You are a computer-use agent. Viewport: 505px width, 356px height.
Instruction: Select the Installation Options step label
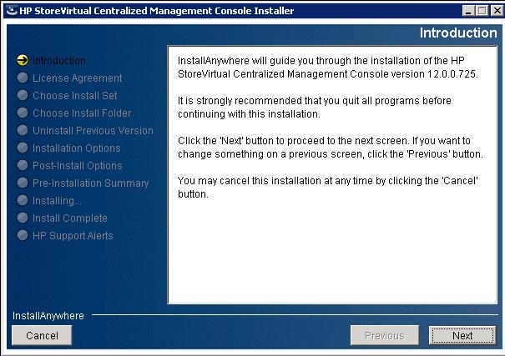[x=76, y=148]
